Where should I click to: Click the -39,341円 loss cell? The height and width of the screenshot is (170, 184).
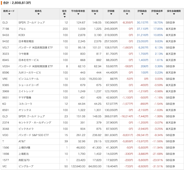point(142,135)
